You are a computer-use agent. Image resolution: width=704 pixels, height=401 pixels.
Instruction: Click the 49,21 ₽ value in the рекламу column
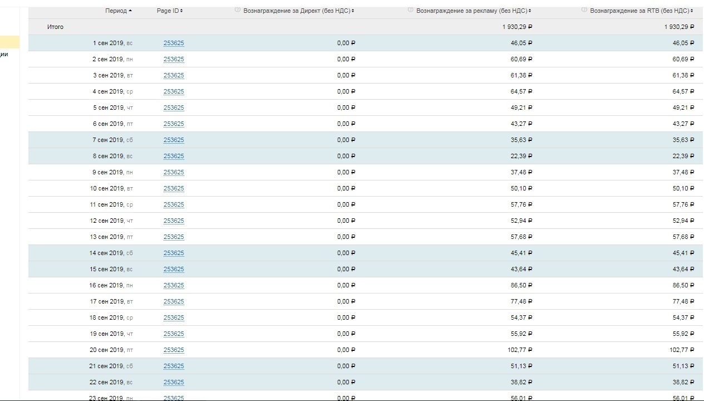pos(521,107)
